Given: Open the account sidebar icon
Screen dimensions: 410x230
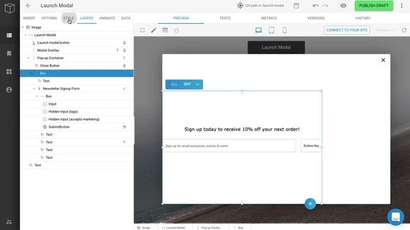Looking at the screenshot, I should click(9, 89).
